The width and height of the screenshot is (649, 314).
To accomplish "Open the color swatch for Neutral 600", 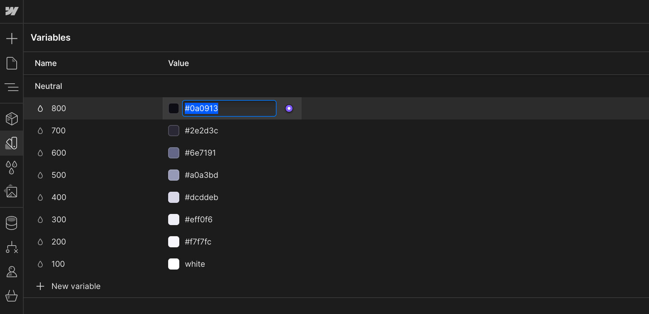I will [173, 153].
